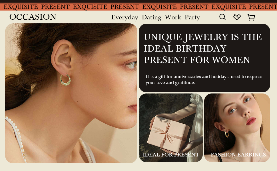Click the Unique Jewelry headline text
The image size is (277, 171).
pyautogui.click(x=203, y=48)
